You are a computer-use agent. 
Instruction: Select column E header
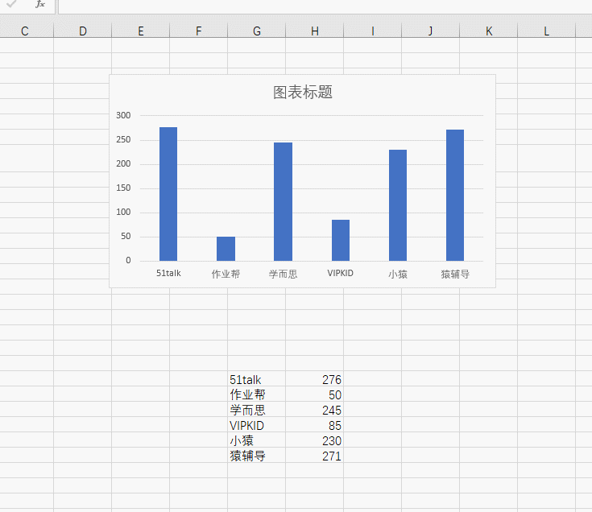[141, 31]
